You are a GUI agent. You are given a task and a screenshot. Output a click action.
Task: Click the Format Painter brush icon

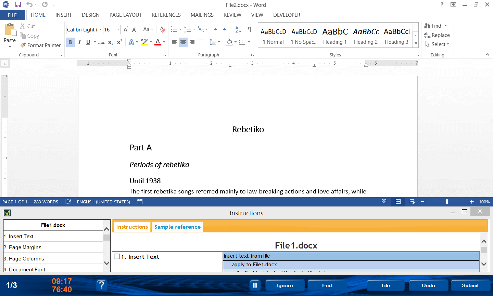(x=23, y=45)
